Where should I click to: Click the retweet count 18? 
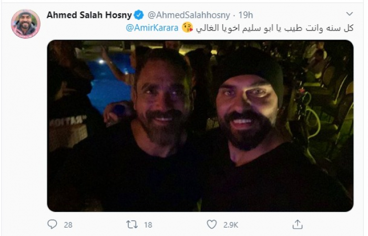point(148,224)
